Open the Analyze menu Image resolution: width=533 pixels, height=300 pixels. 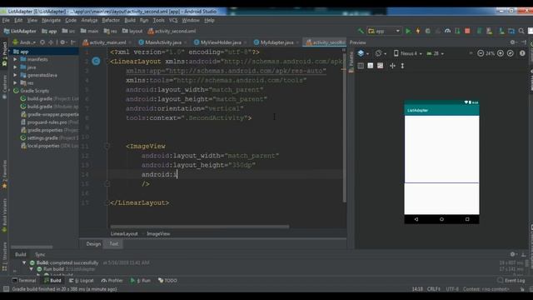(89, 20)
